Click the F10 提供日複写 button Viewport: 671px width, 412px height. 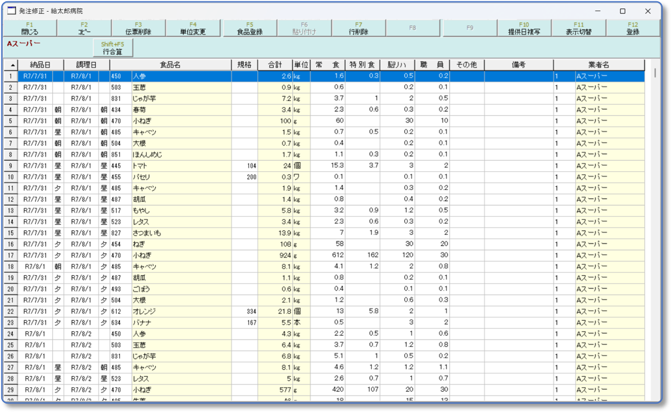coord(524,28)
